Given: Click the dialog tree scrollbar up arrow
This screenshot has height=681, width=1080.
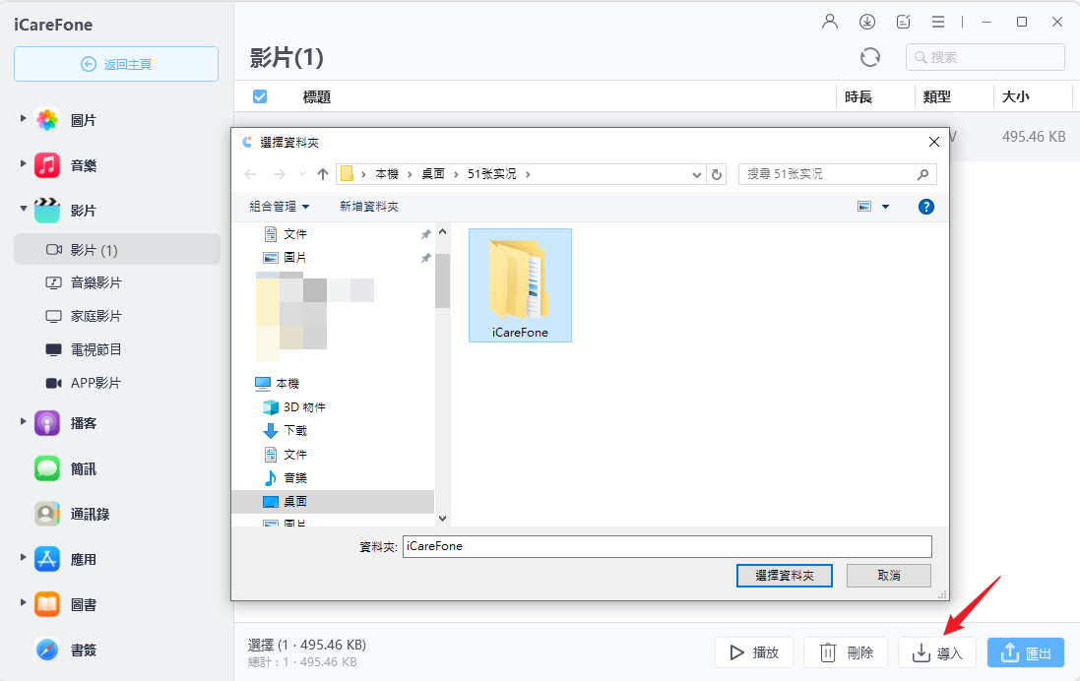Looking at the screenshot, I should 442,232.
